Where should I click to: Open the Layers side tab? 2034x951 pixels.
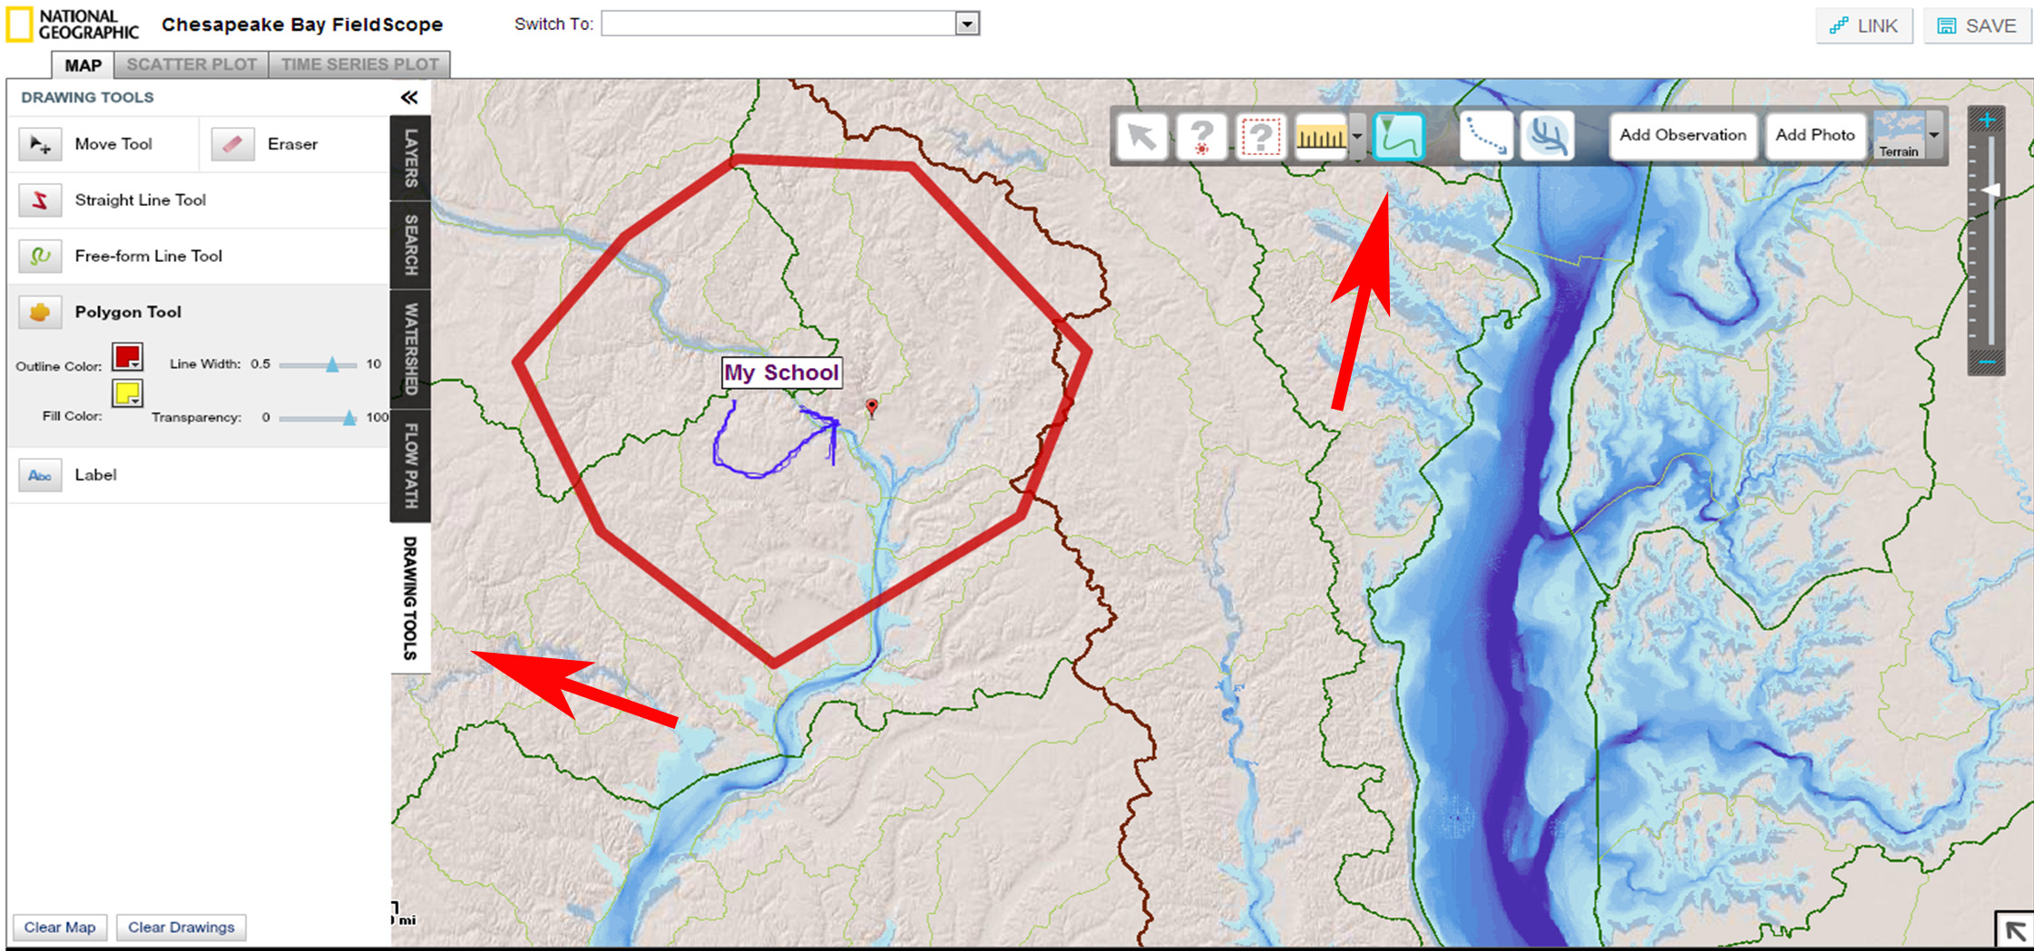click(410, 158)
